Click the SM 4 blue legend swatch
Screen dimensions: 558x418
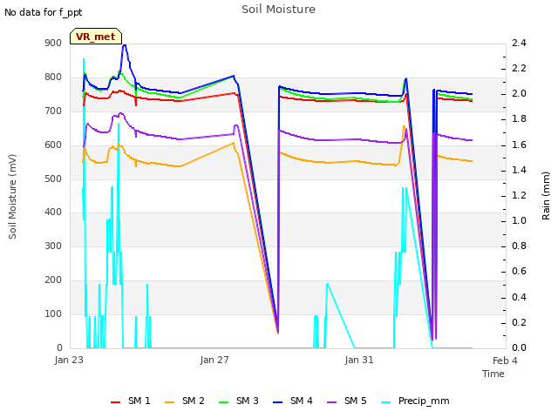pos(277,402)
